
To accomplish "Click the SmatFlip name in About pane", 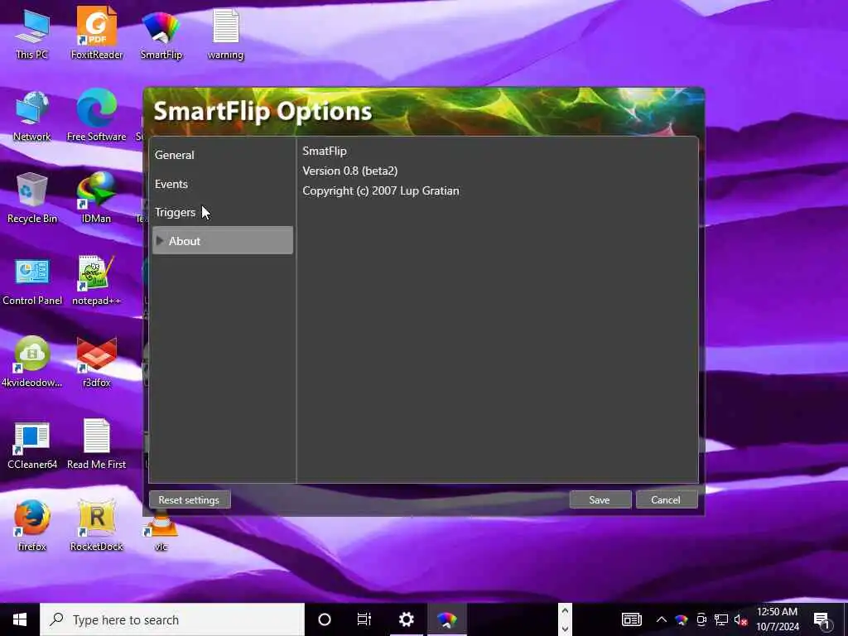I will (325, 151).
